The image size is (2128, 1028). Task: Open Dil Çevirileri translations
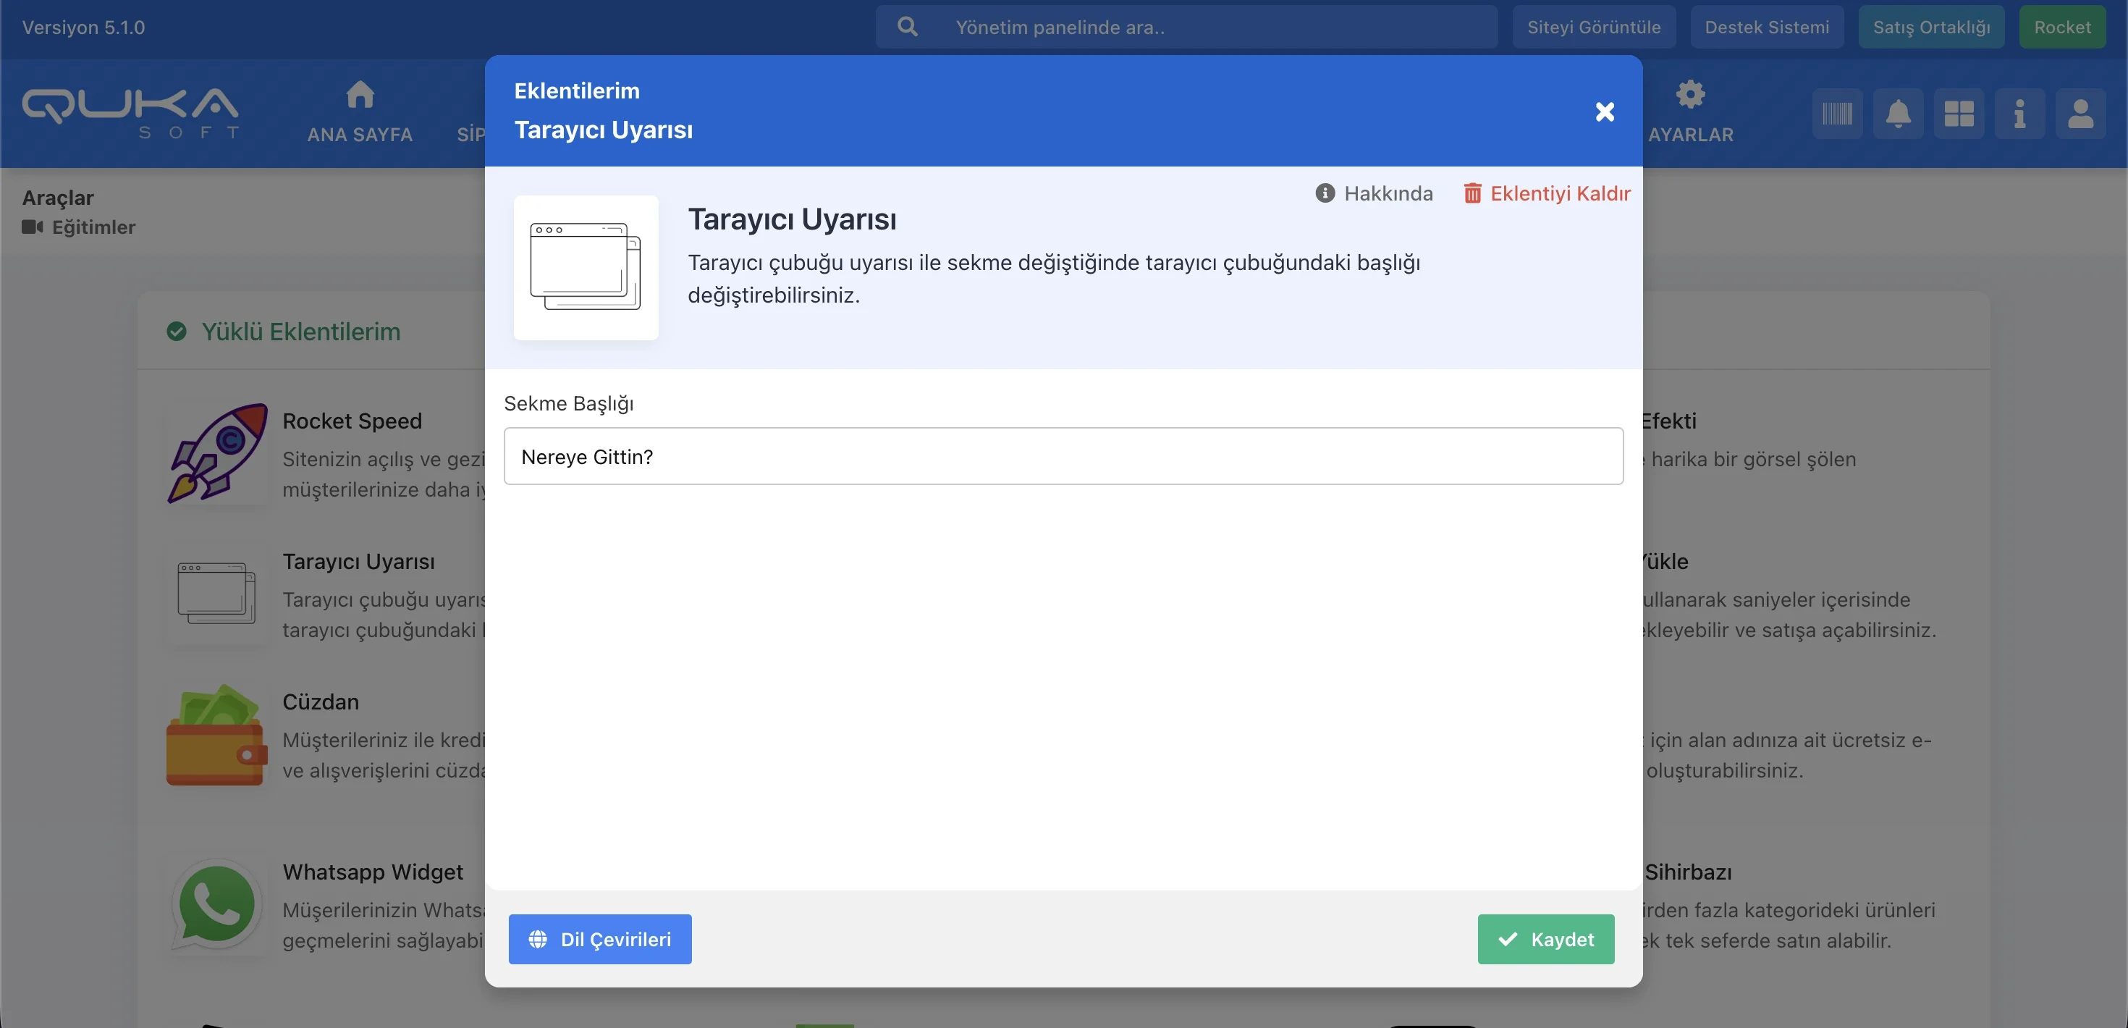point(600,939)
